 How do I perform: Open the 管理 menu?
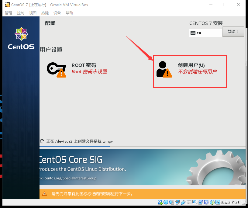[9, 13]
